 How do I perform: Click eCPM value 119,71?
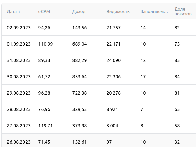[46, 126]
